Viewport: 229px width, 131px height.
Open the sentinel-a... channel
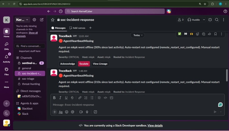click(x=30, y=63)
